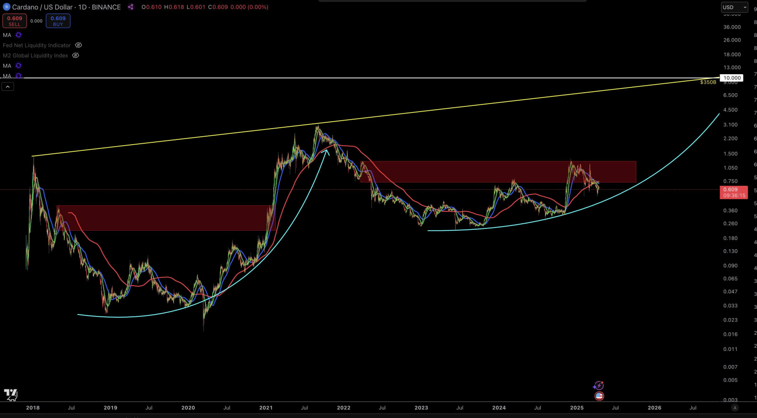The width and height of the screenshot is (757, 418).
Task: Click the sync icon beside the second MA
Action: [x=18, y=66]
